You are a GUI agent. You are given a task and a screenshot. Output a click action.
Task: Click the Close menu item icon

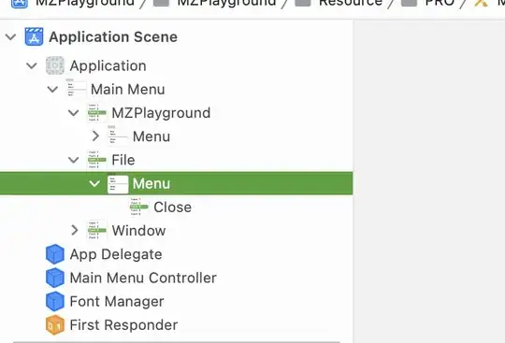(139, 207)
